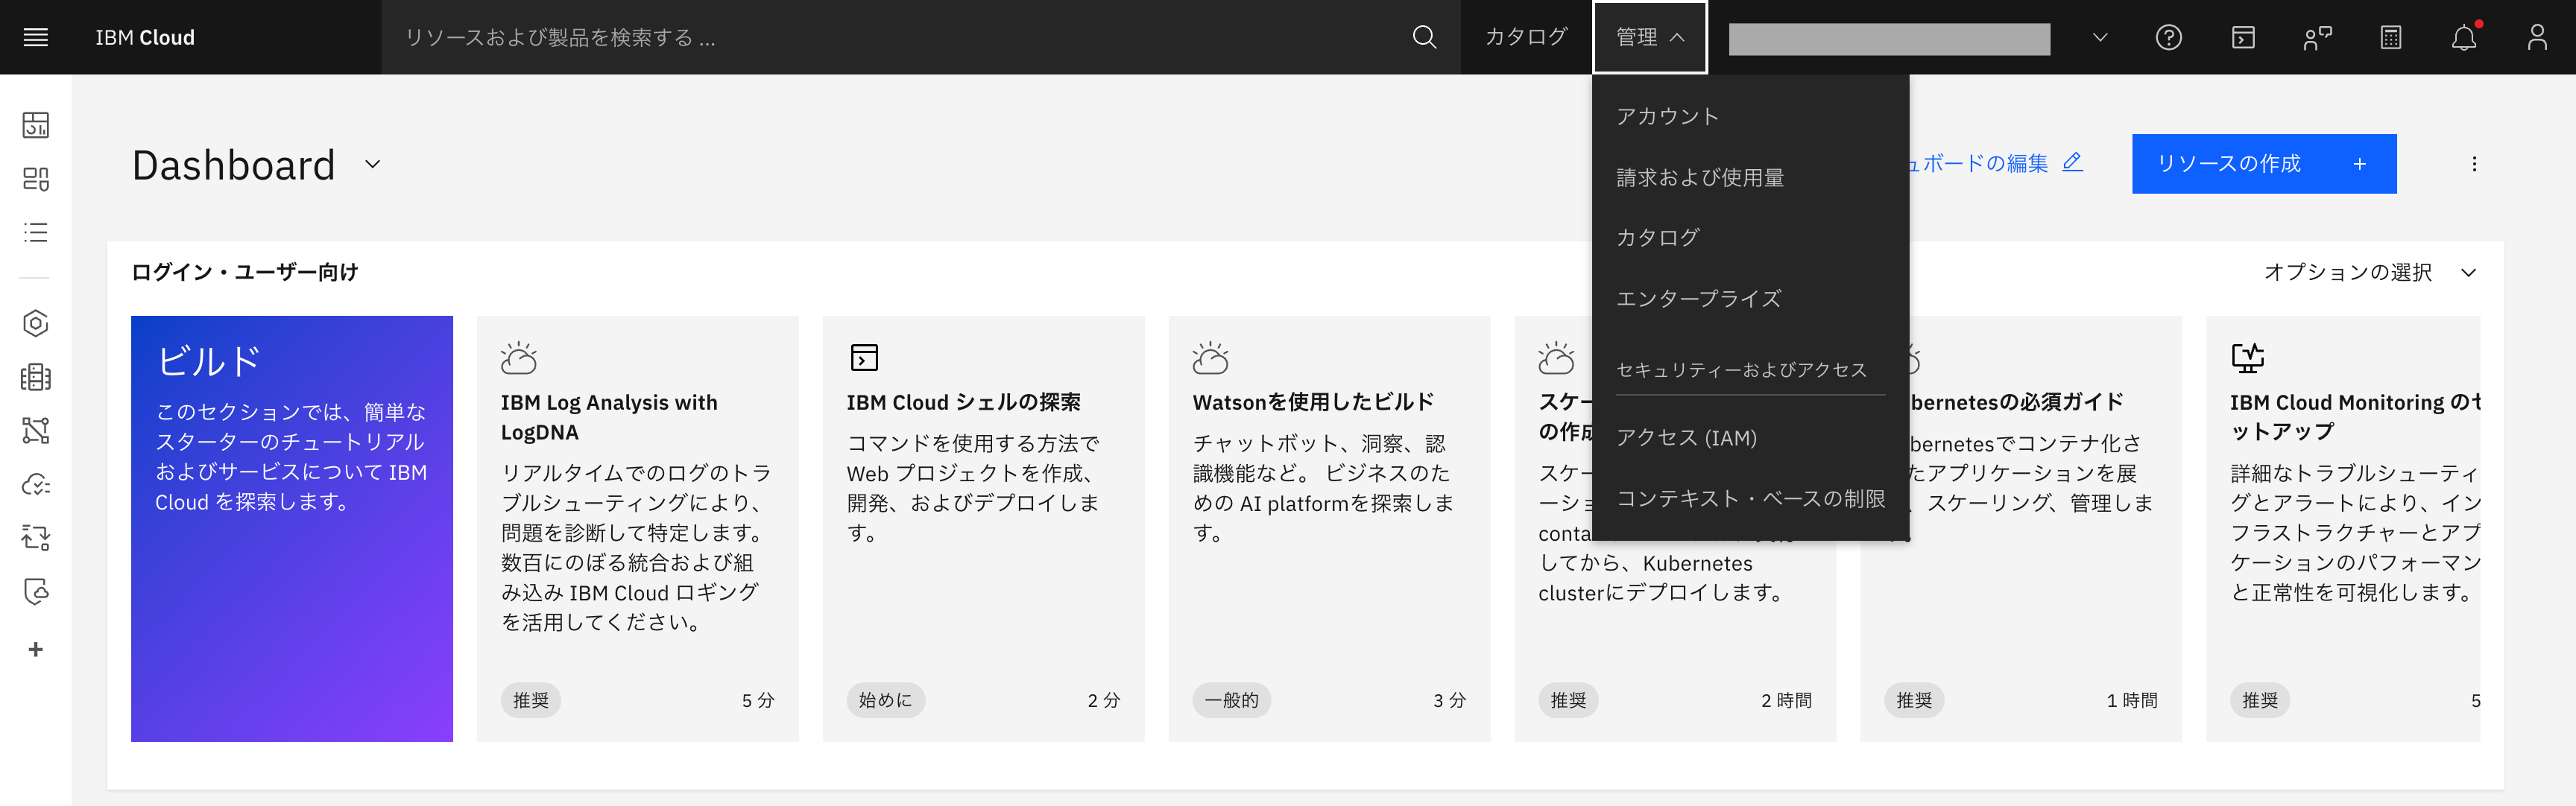Open the dashboard icon in left sidebar
2576x806 pixels.
[x=36, y=125]
